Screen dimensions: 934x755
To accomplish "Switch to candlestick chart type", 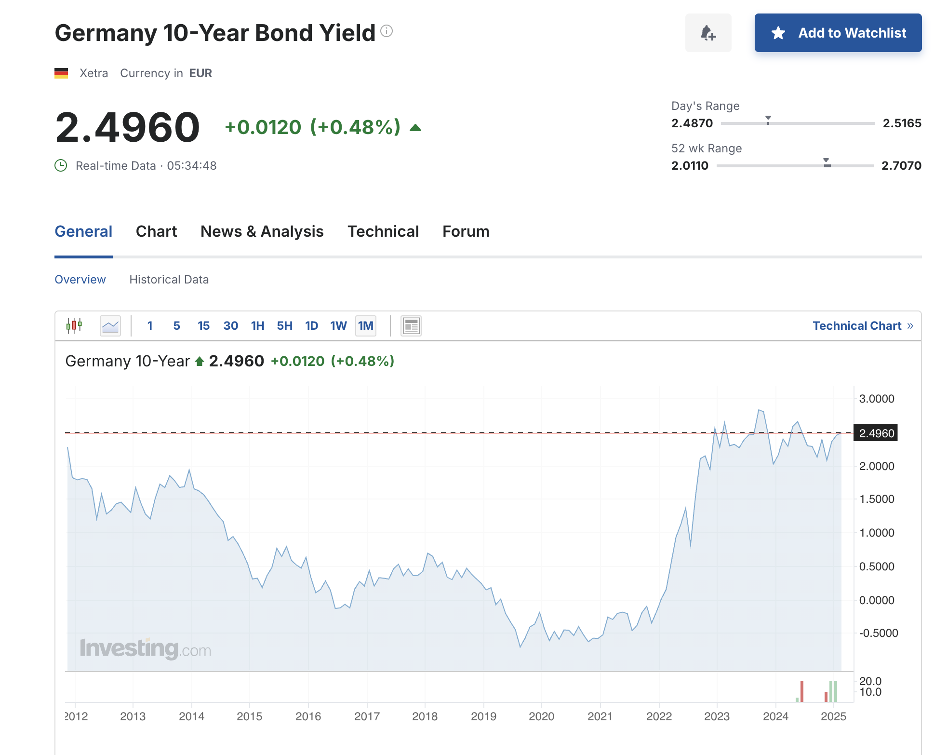I will click(x=74, y=326).
